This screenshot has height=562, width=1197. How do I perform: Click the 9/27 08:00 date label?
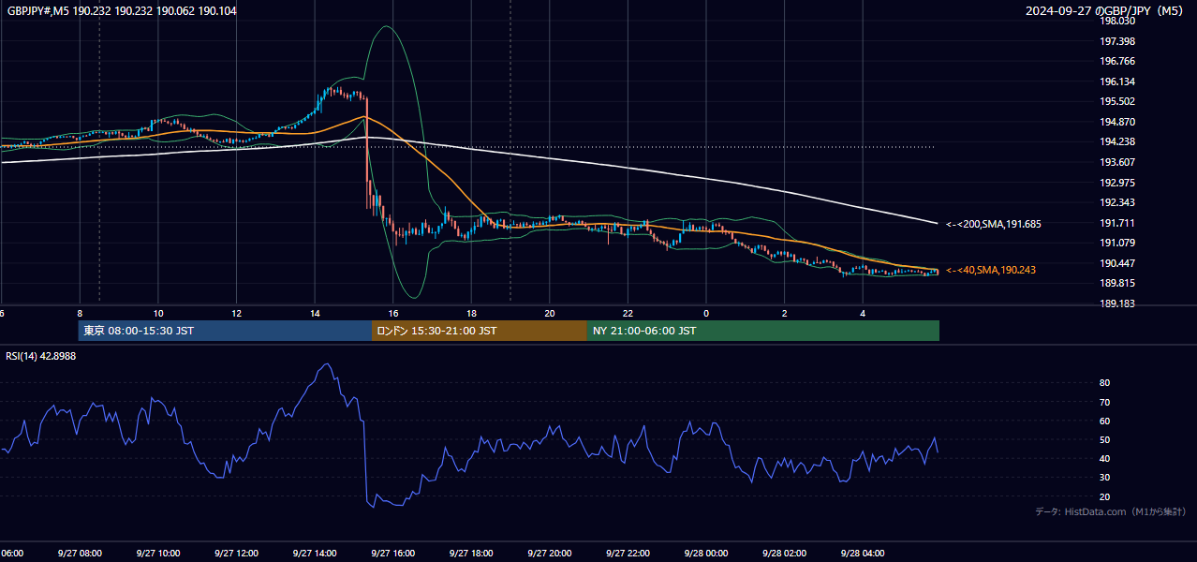pos(80,554)
